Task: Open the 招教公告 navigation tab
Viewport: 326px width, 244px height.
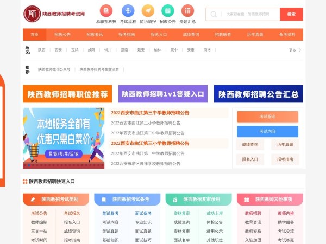Action: (x=62, y=34)
